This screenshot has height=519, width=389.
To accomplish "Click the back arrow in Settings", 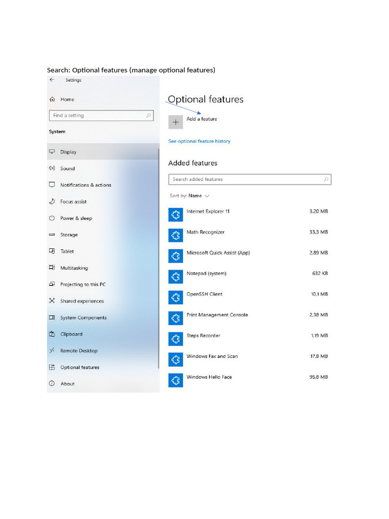I will (52, 80).
